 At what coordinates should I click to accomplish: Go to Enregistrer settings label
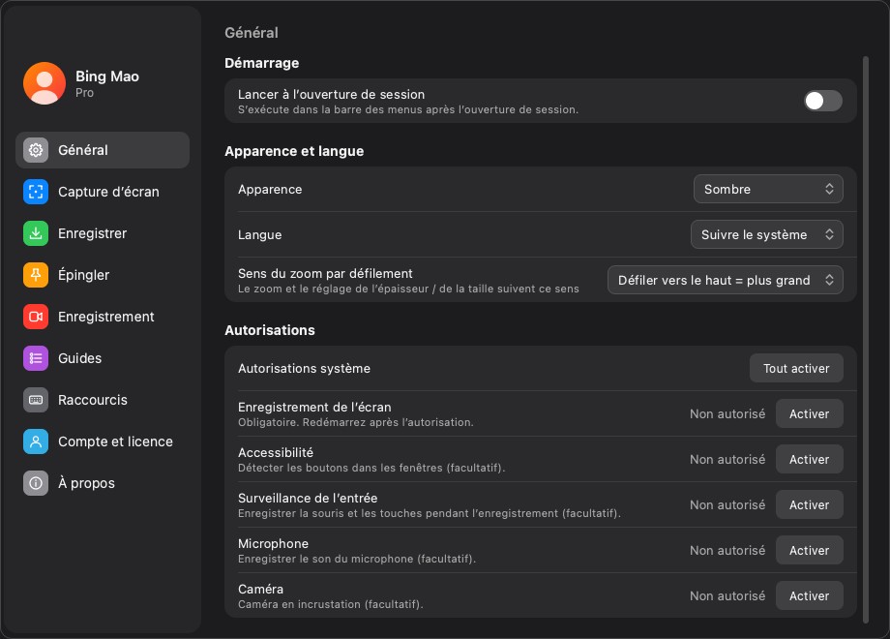point(93,233)
